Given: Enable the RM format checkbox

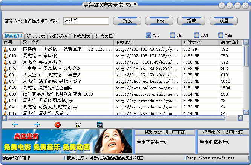Looking at the screenshot, I should (172, 35).
